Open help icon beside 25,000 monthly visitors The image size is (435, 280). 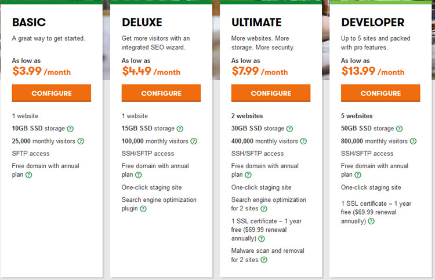click(81, 141)
